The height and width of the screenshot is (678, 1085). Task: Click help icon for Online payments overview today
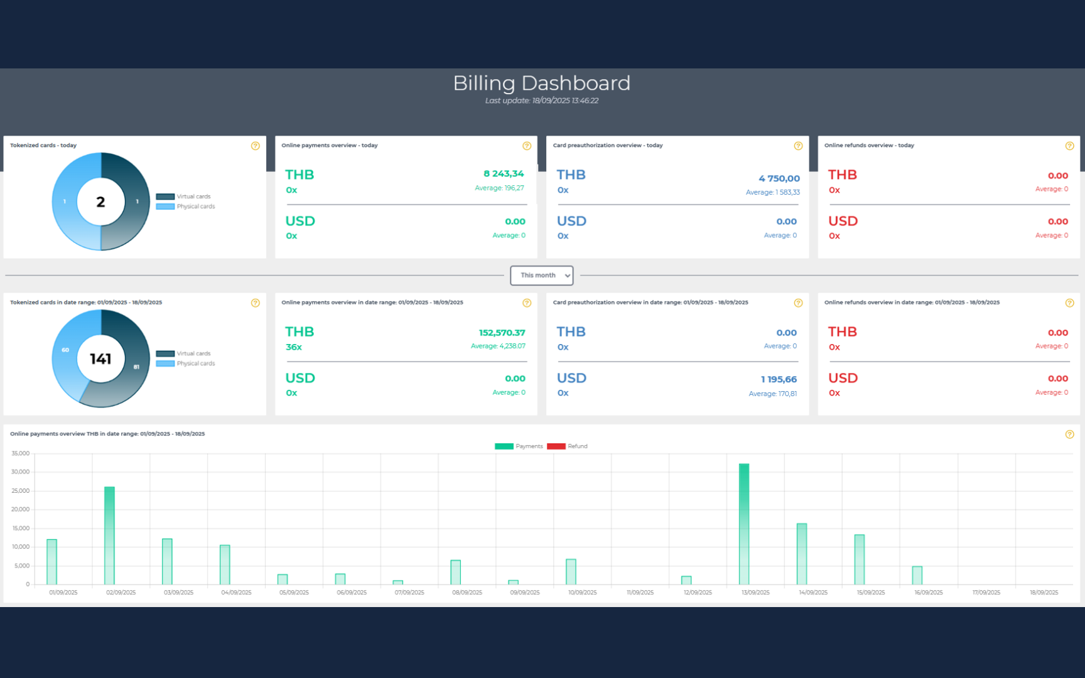527,146
